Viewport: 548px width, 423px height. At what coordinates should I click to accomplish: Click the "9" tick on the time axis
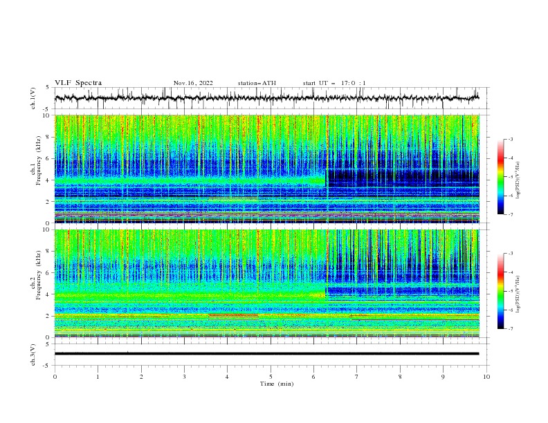pos(443,377)
